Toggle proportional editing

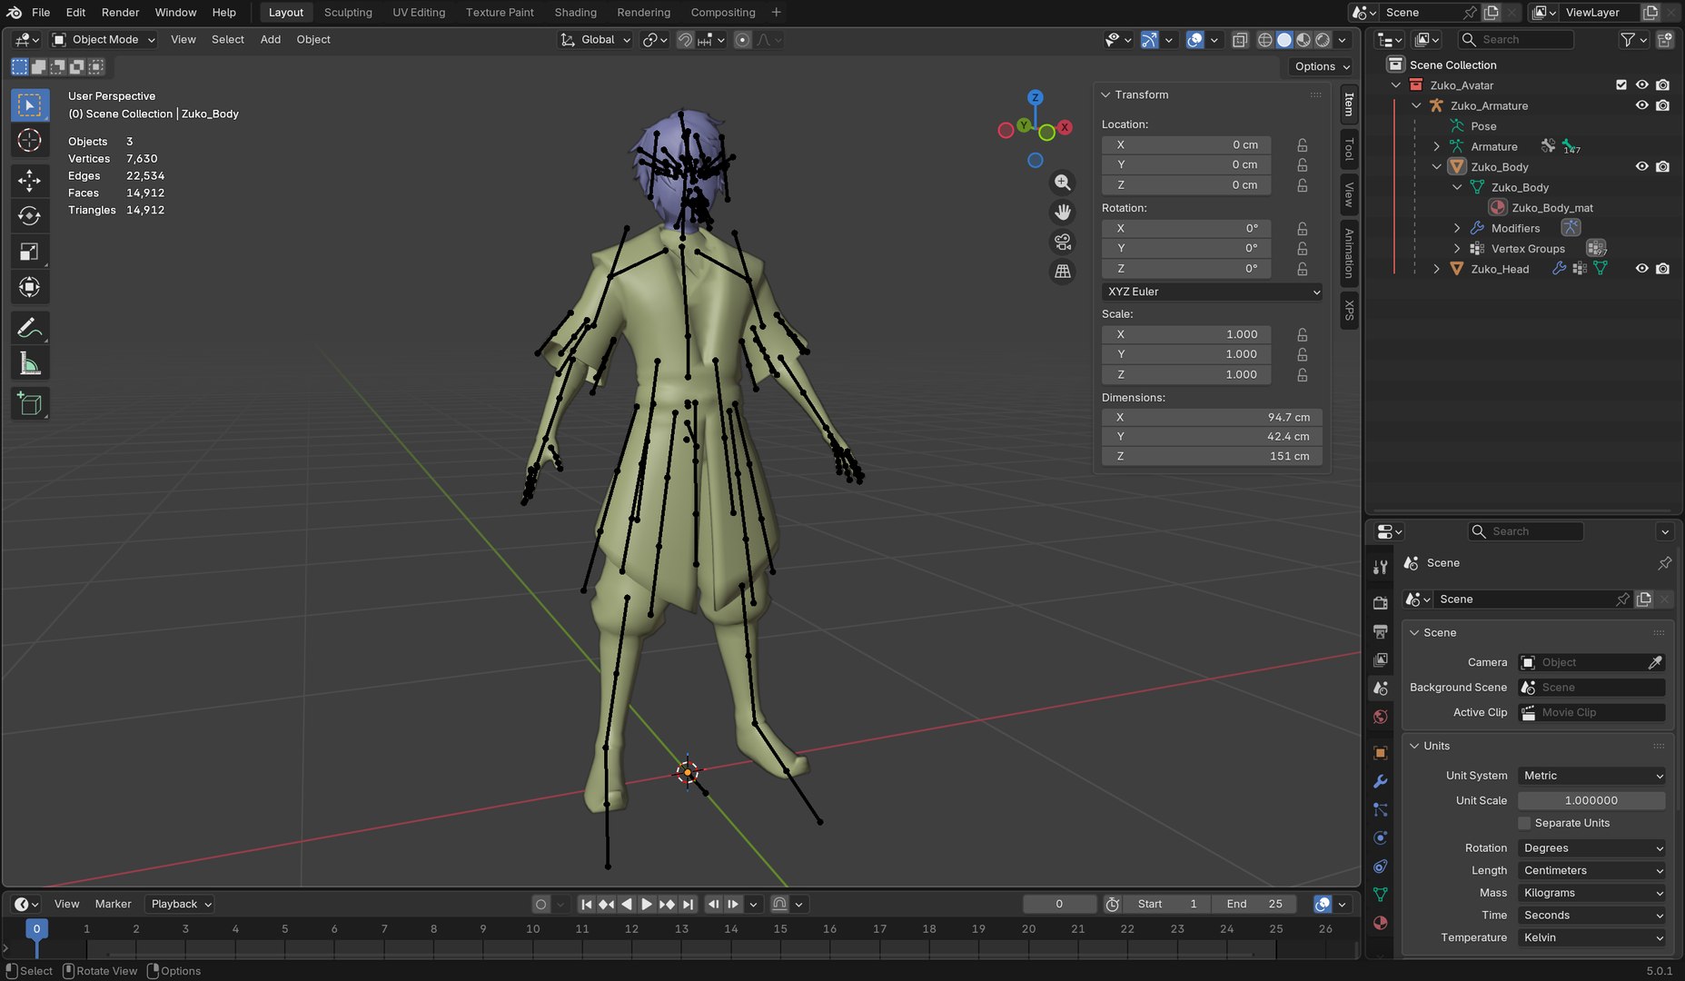(742, 40)
